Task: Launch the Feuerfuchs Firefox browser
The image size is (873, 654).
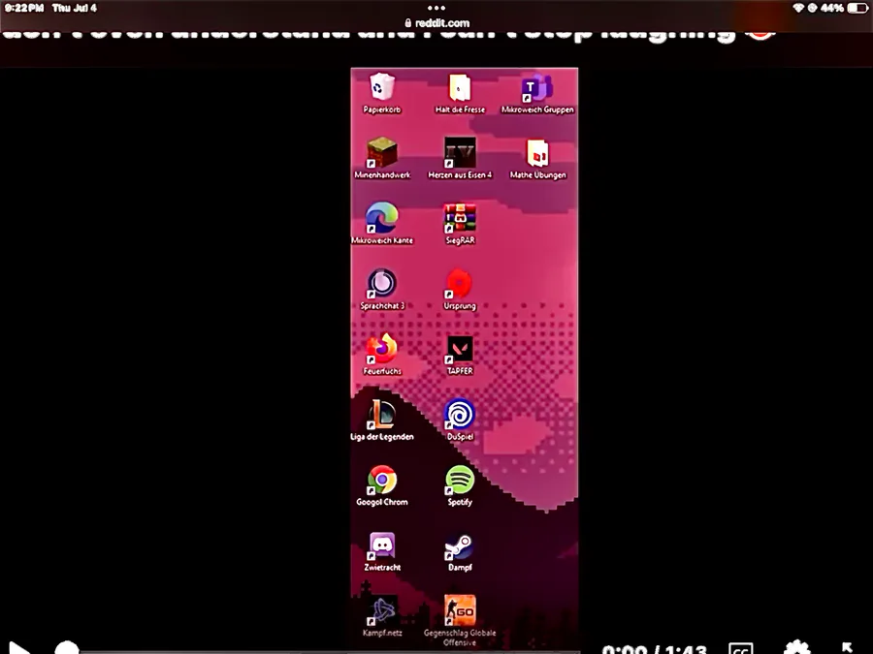Action: coord(382,349)
